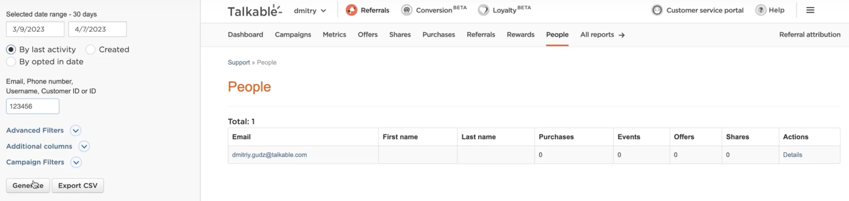Select By last activity radio button

(x=11, y=50)
